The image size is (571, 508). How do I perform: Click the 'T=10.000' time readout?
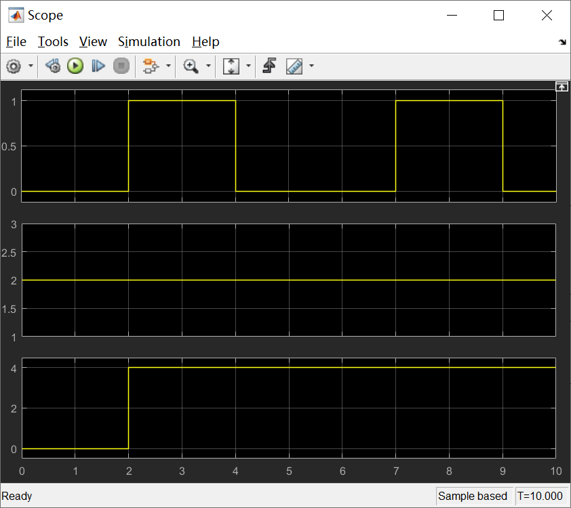click(540, 496)
